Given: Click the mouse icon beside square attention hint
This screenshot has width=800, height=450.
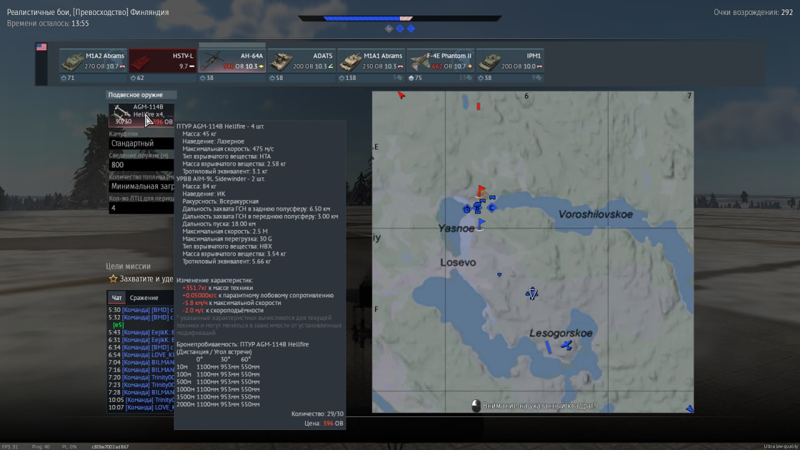Looking at the screenshot, I should [x=476, y=406].
